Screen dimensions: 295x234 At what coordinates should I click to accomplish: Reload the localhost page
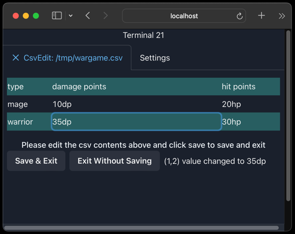(x=240, y=16)
